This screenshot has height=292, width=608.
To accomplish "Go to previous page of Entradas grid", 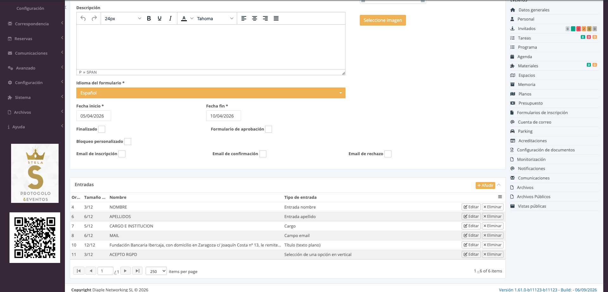I will pyautogui.click(x=91, y=271).
